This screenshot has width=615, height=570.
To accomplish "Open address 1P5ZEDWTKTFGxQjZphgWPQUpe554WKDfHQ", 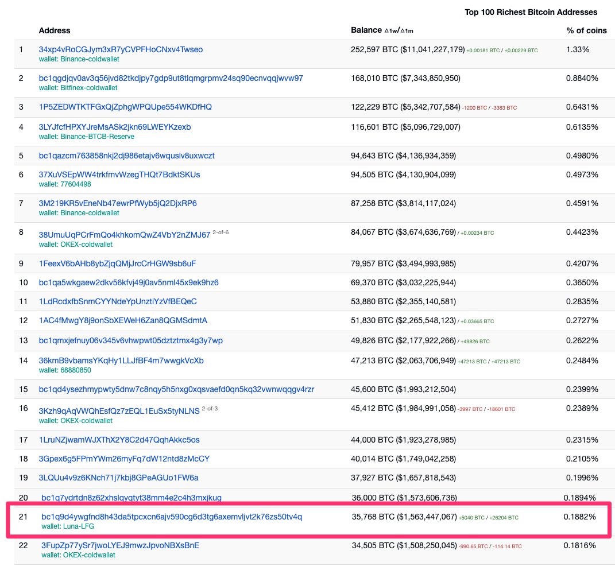I will tap(125, 107).
